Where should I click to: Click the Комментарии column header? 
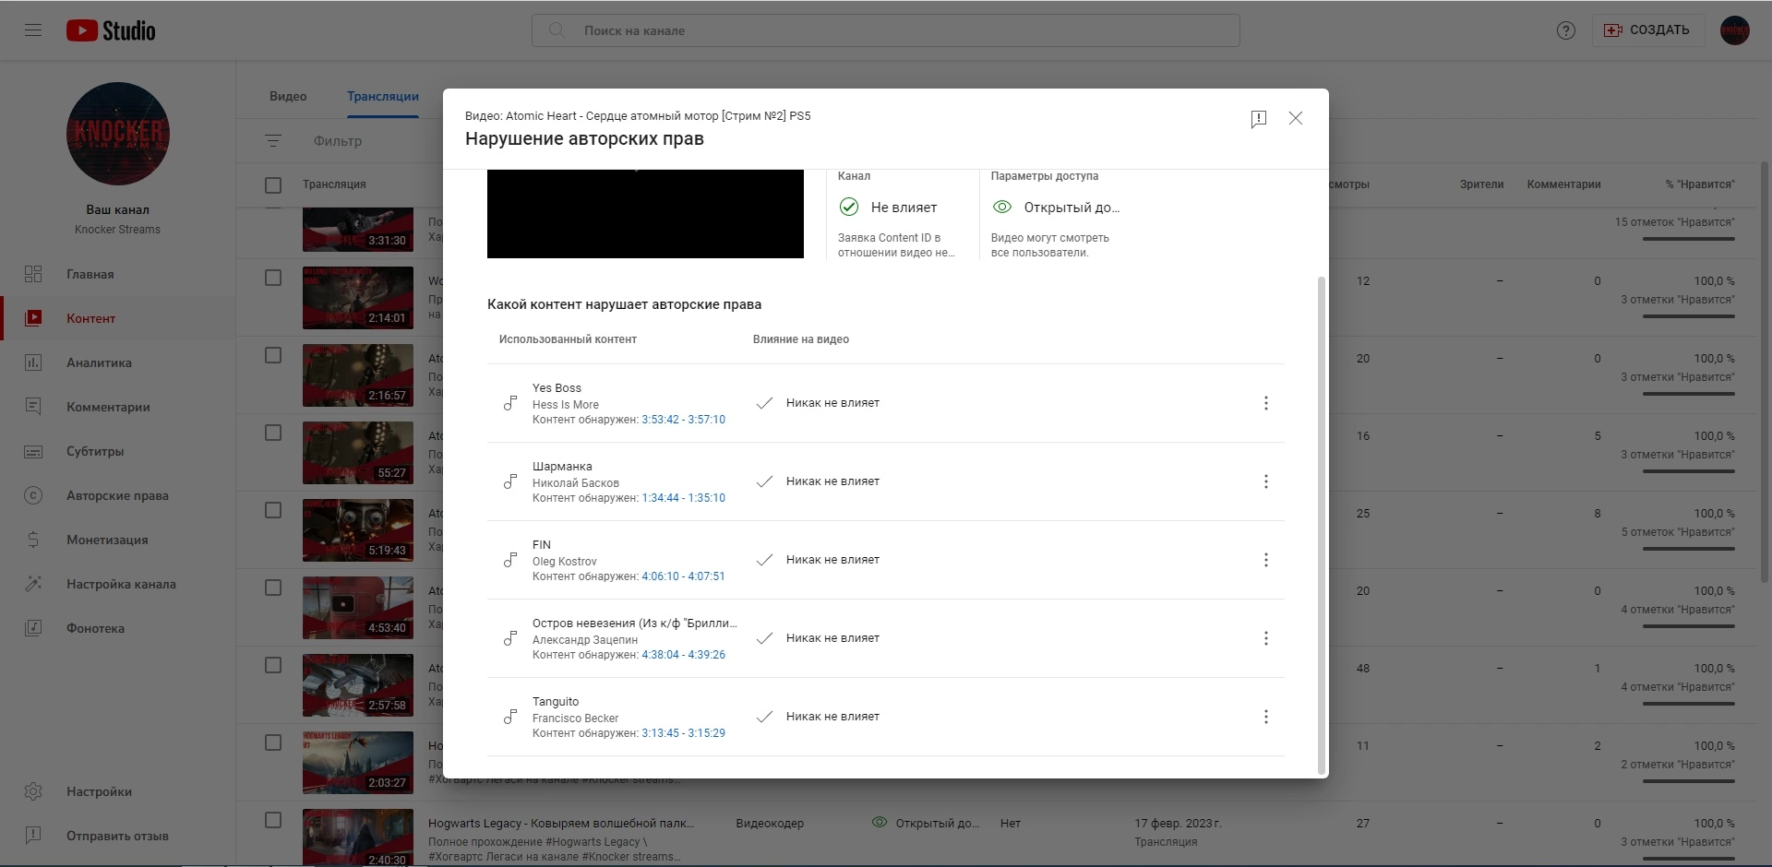click(1563, 184)
